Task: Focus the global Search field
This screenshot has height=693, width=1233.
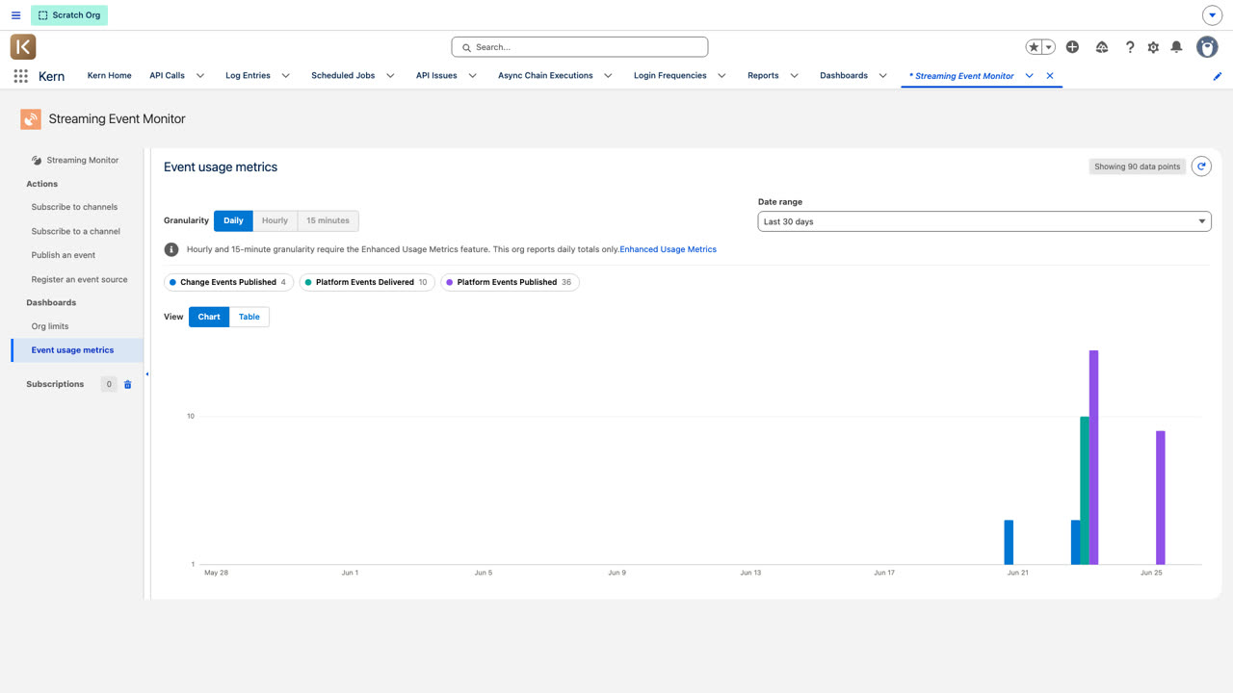Action: pos(580,46)
